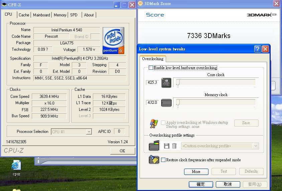Confirm with the 確定 button
Screen dimensions: 282x191
point(201,184)
